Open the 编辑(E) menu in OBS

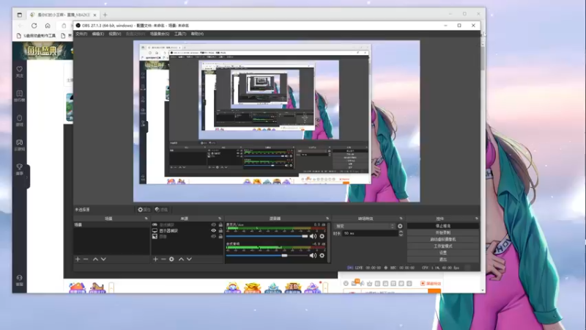click(x=98, y=34)
